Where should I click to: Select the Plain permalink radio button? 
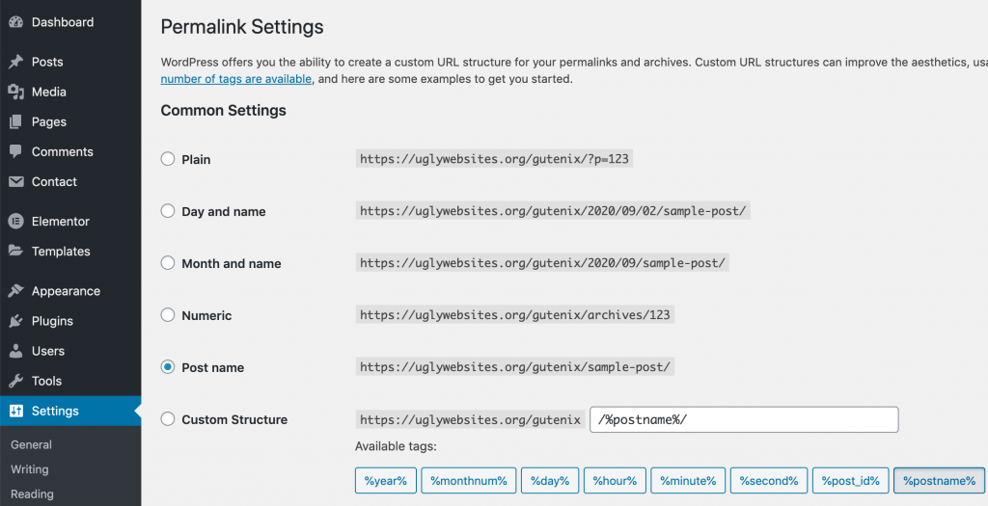point(168,159)
